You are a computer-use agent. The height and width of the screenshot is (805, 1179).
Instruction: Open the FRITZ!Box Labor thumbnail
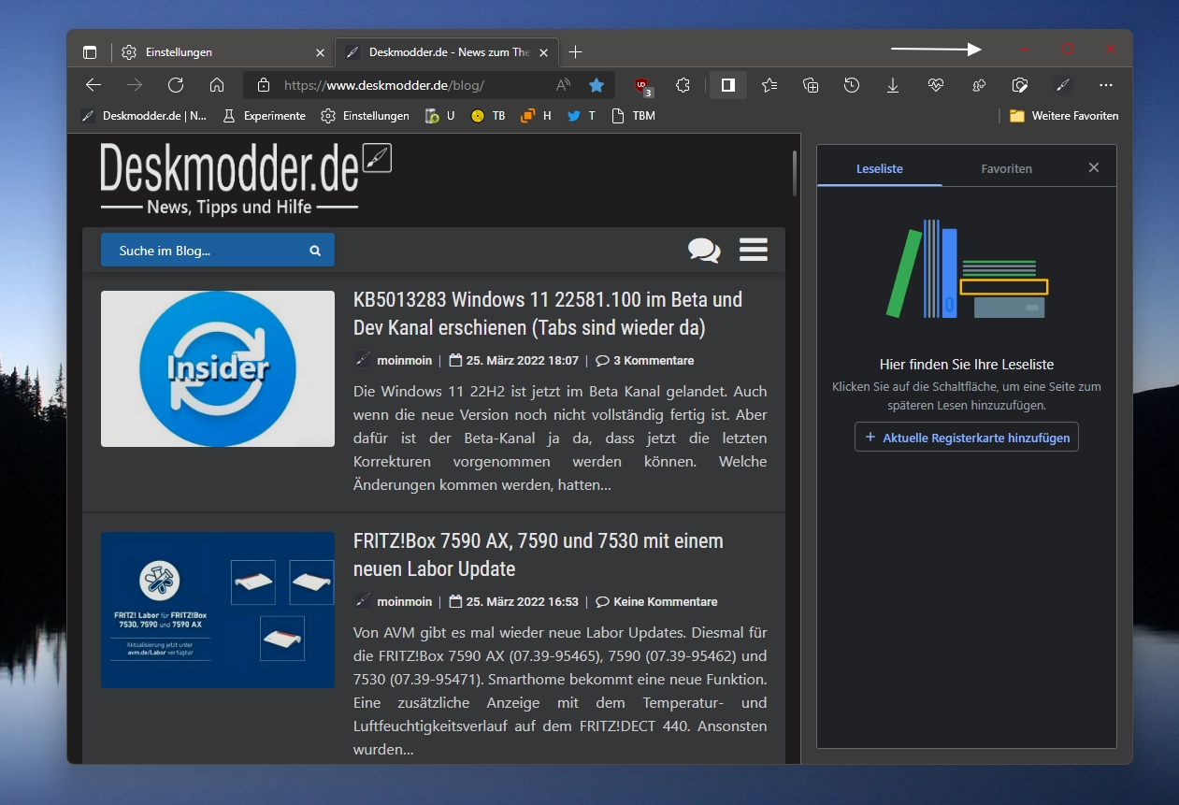click(x=218, y=610)
